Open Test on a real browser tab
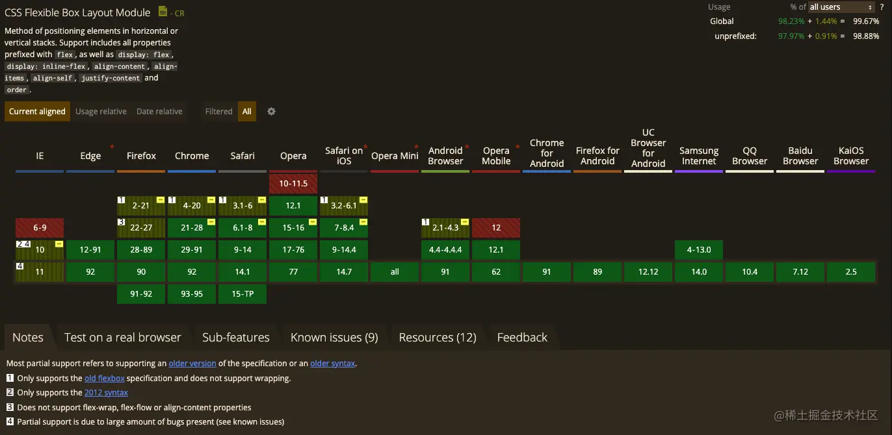Screen dimensions: 892x435 [x=123, y=337]
